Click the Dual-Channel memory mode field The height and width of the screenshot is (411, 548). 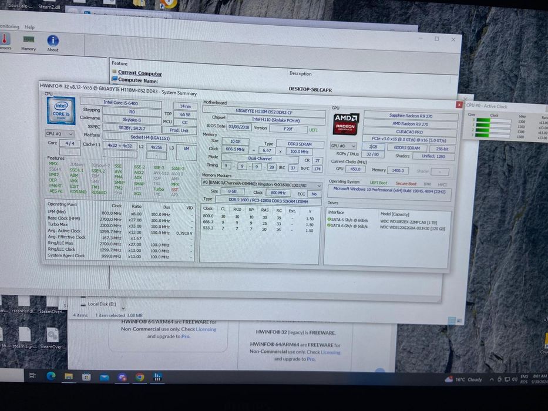(x=260, y=159)
